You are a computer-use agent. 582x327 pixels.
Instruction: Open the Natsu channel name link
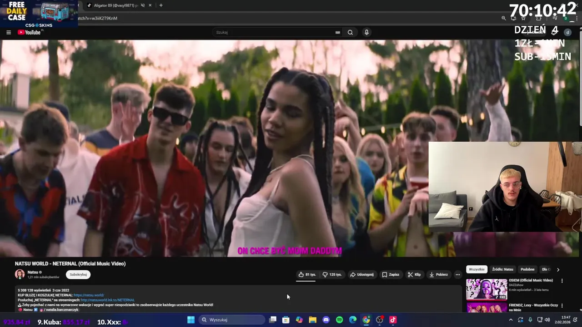[33, 272]
